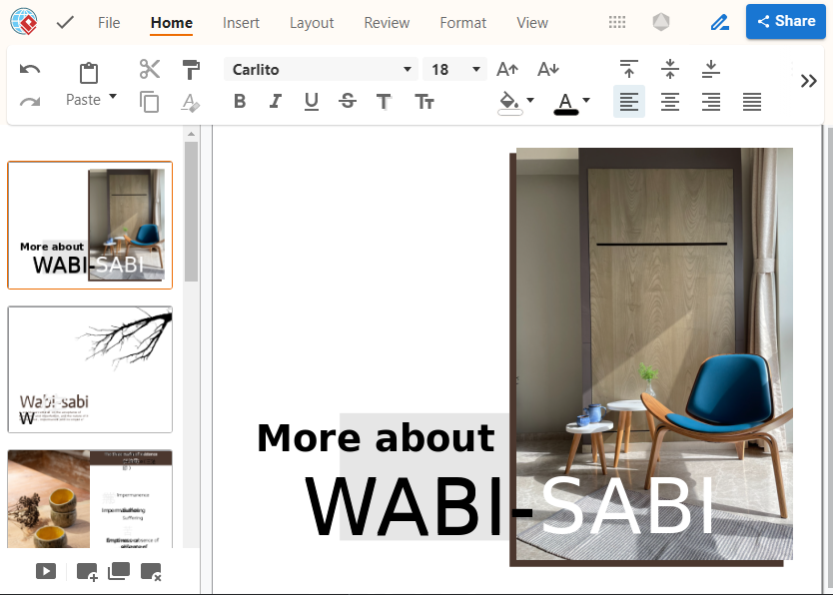Screen dimensions: 833x595
Task: Open the Insert tab
Action: tap(241, 23)
